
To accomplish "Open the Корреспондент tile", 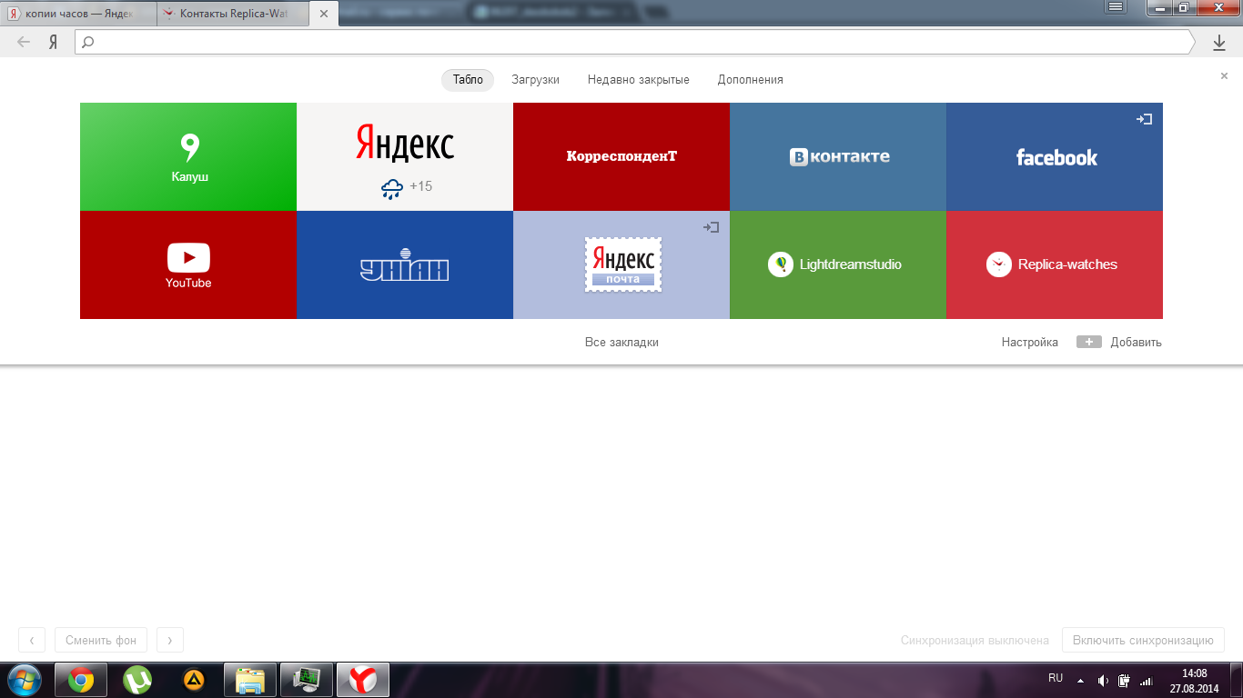I will 621,156.
